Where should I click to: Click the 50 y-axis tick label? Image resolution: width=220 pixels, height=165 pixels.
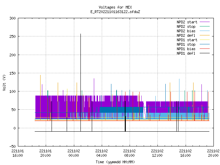click(13, 110)
